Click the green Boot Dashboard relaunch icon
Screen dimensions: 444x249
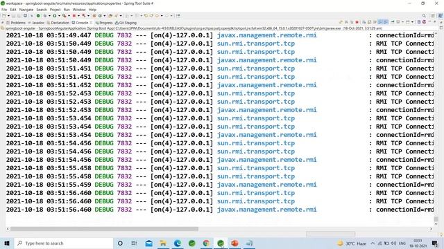tap(38, 16)
